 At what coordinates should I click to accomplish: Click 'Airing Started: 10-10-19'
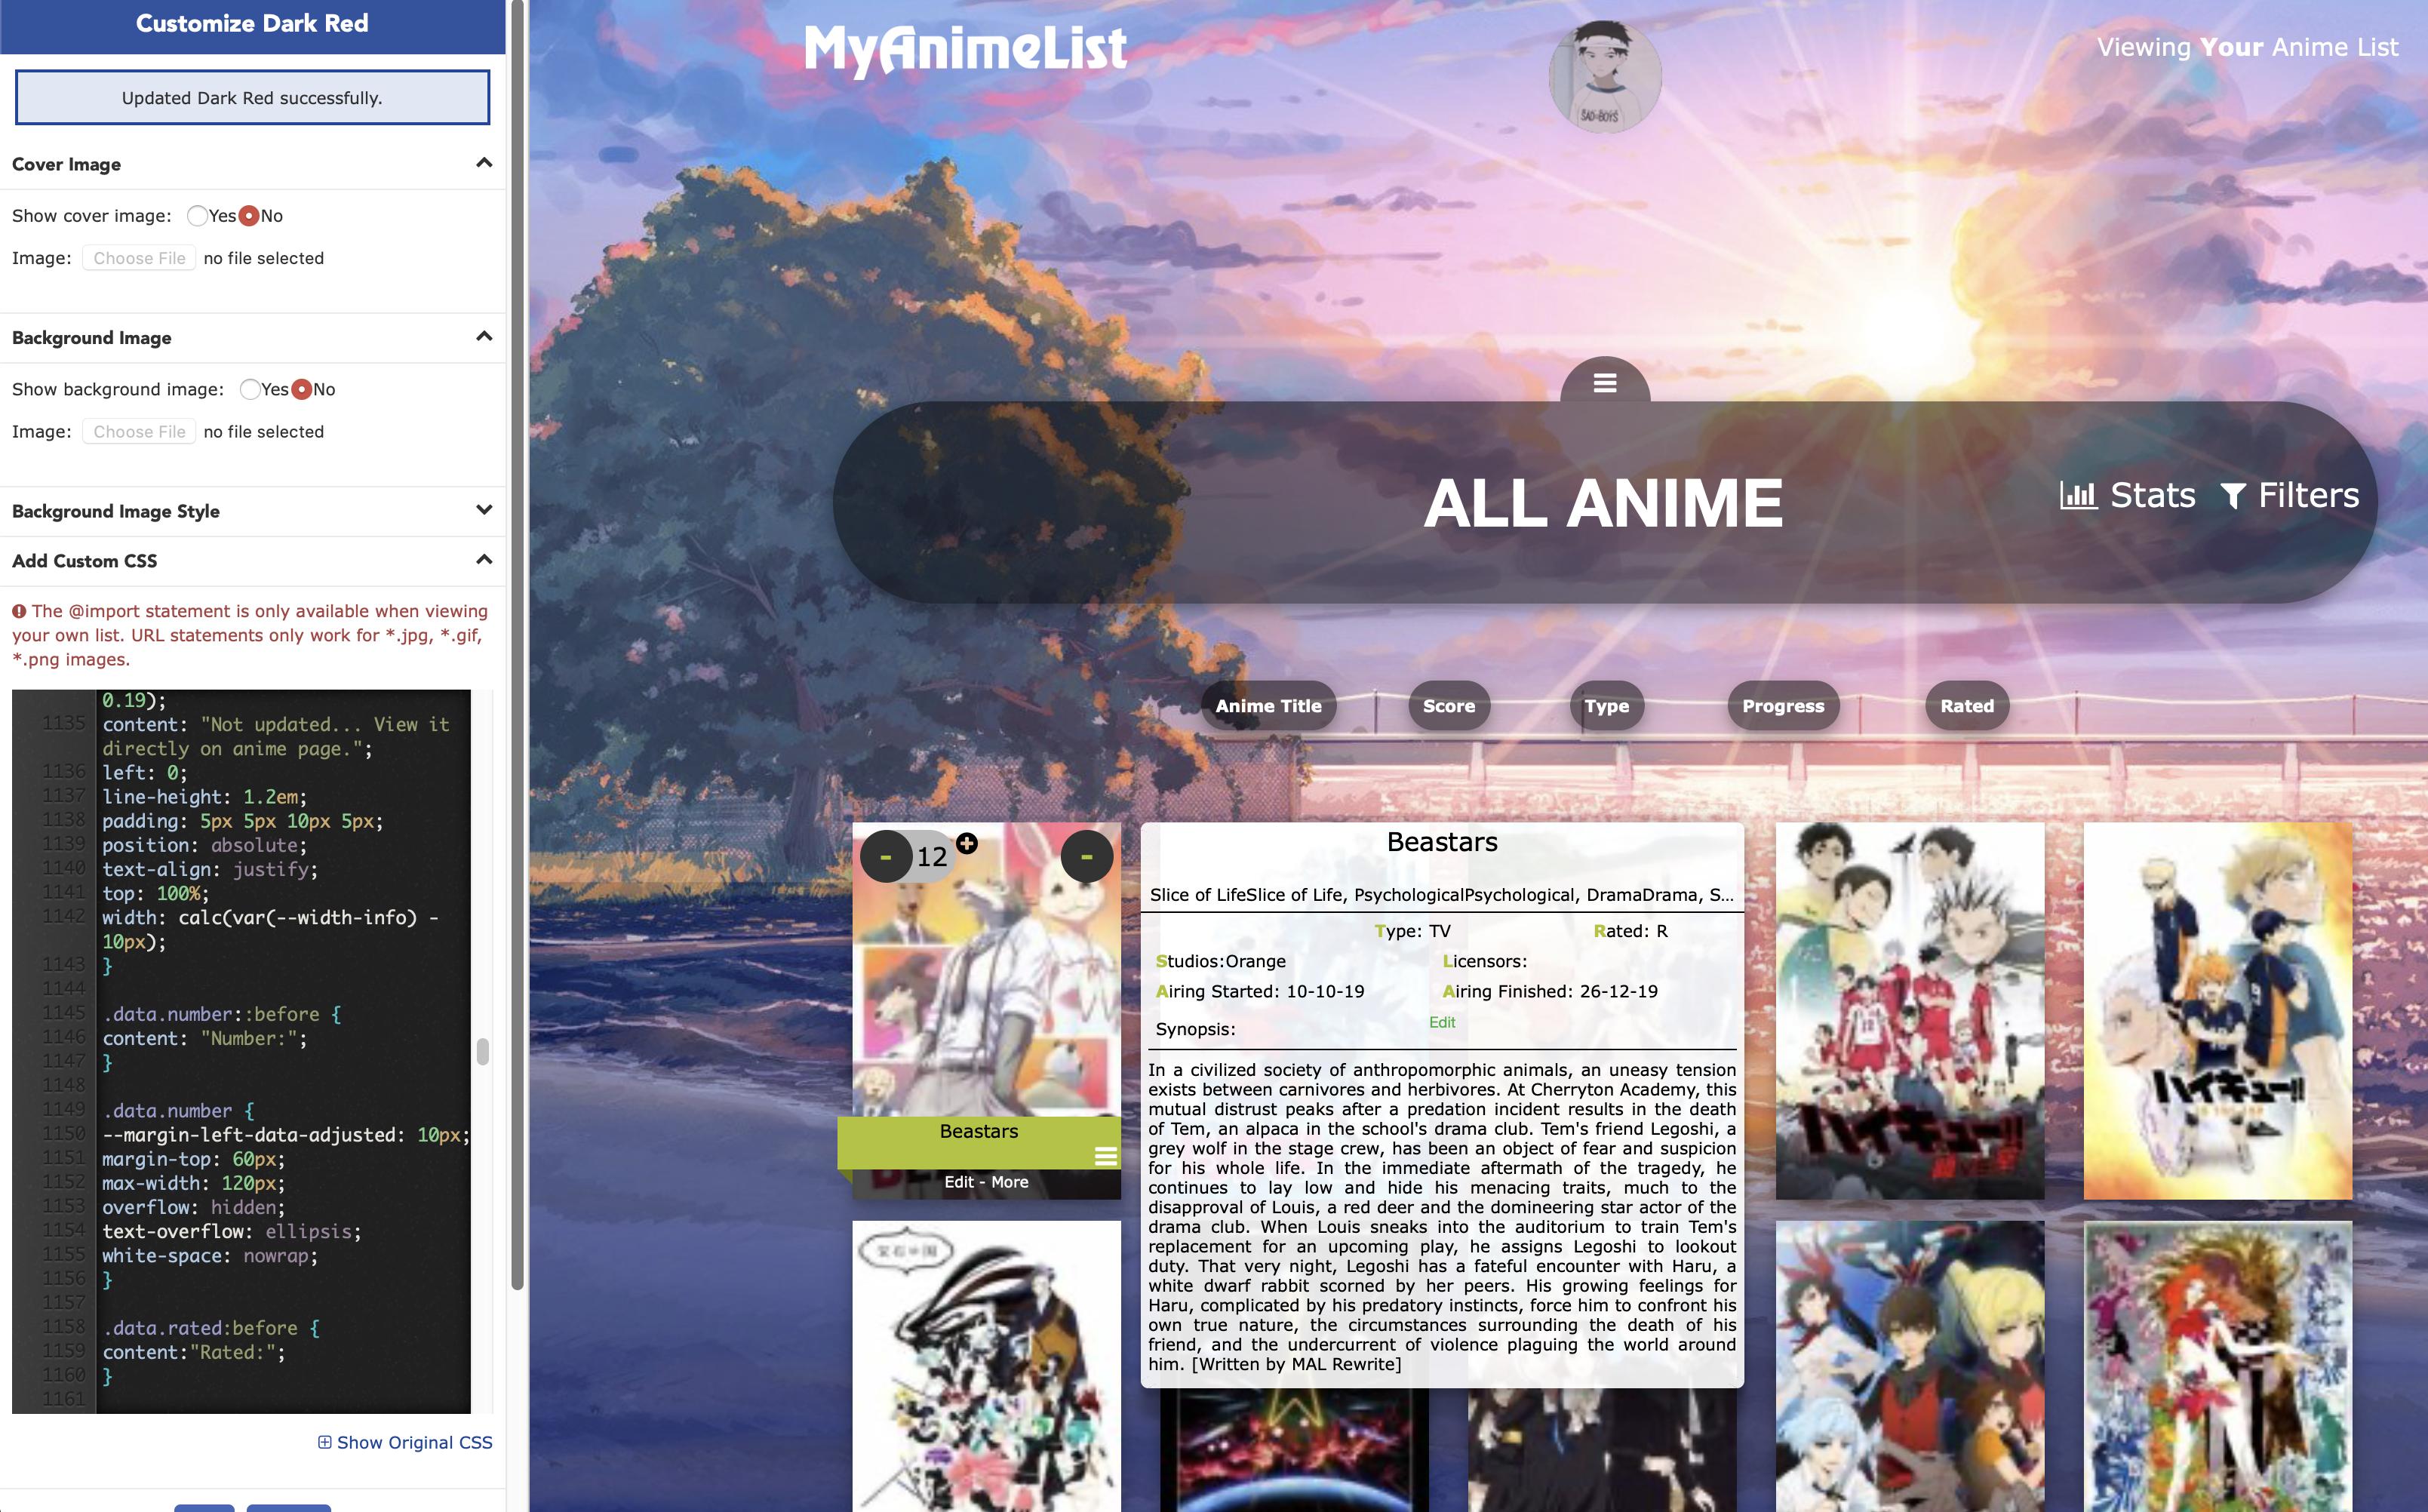click(1260, 991)
